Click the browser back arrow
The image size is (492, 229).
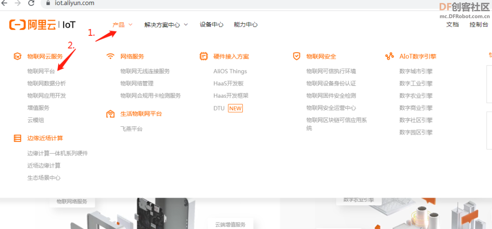(x=5, y=3)
